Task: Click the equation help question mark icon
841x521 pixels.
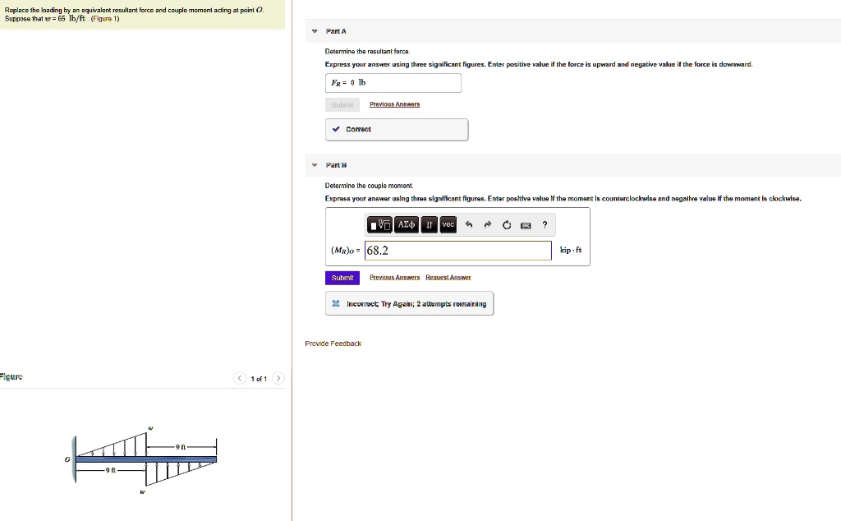Action: click(x=544, y=224)
